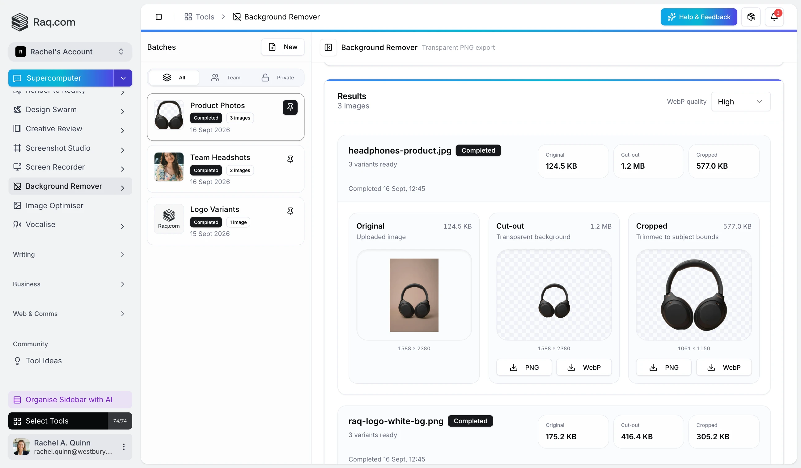Open Help & Feedback
This screenshot has height=468, width=801.
699,17
